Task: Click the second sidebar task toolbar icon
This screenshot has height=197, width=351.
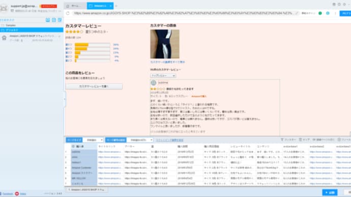Action: pos(54,20)
